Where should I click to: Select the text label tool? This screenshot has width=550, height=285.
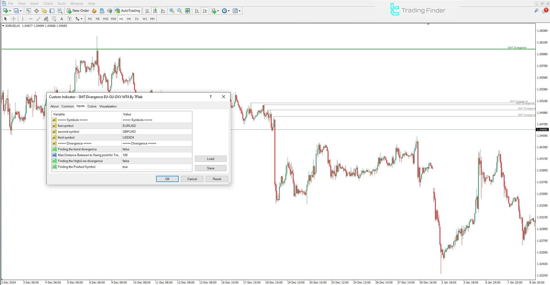69,19
